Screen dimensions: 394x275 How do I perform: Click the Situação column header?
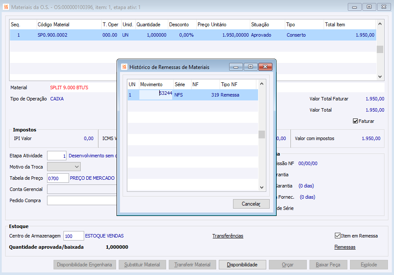[x=268, y=25]
